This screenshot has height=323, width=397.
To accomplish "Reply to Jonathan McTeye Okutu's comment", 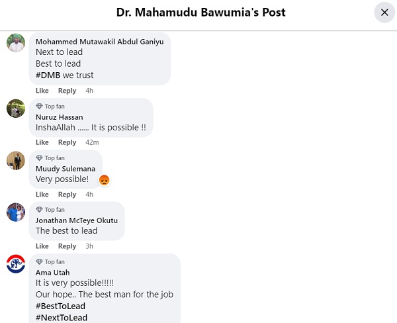I will pos(67,246).
